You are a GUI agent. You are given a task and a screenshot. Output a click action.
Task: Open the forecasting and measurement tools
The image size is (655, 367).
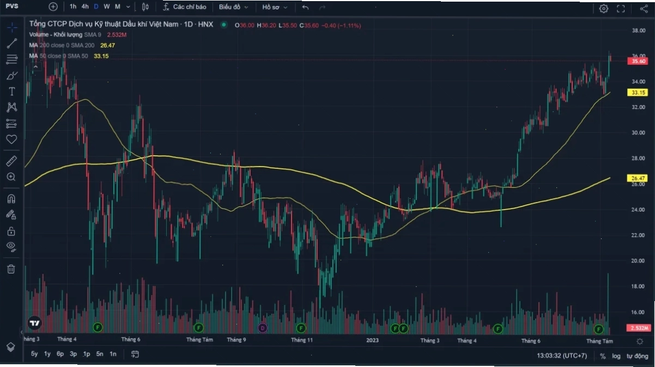point(11,124)
